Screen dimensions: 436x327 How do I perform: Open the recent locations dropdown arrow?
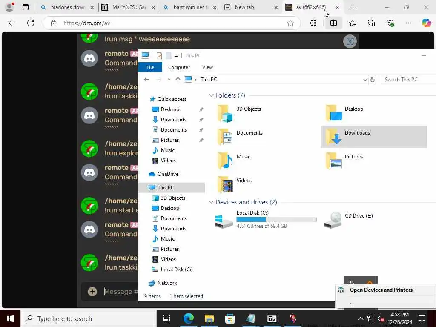click(x=169, y=80)
